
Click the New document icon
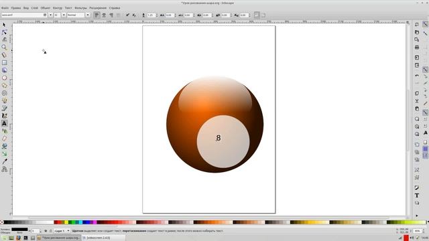pyautogui.click(x=417, y=24)
